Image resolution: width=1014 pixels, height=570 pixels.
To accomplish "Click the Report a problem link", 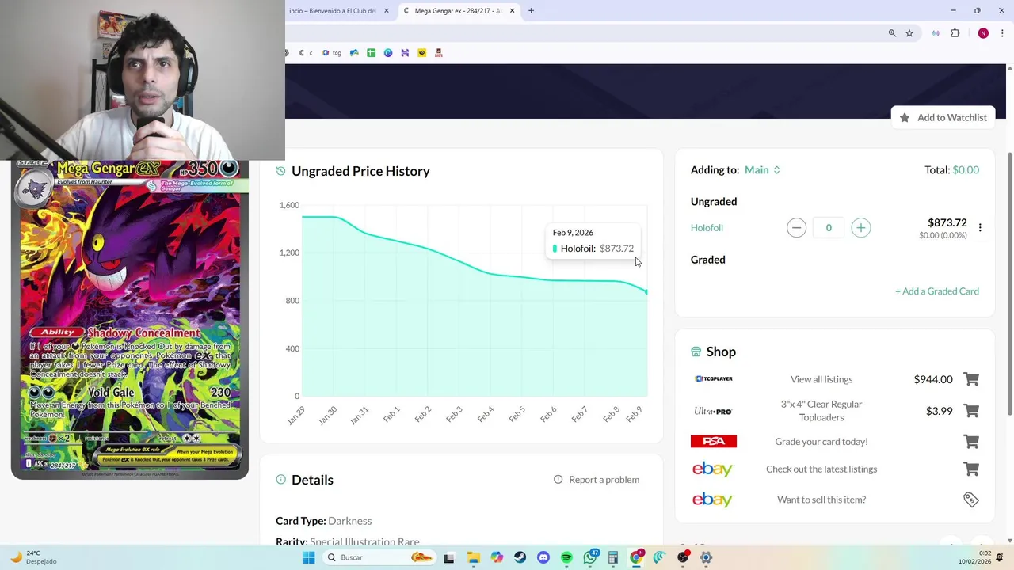I will pyautogui.click(x=597, y=480).
